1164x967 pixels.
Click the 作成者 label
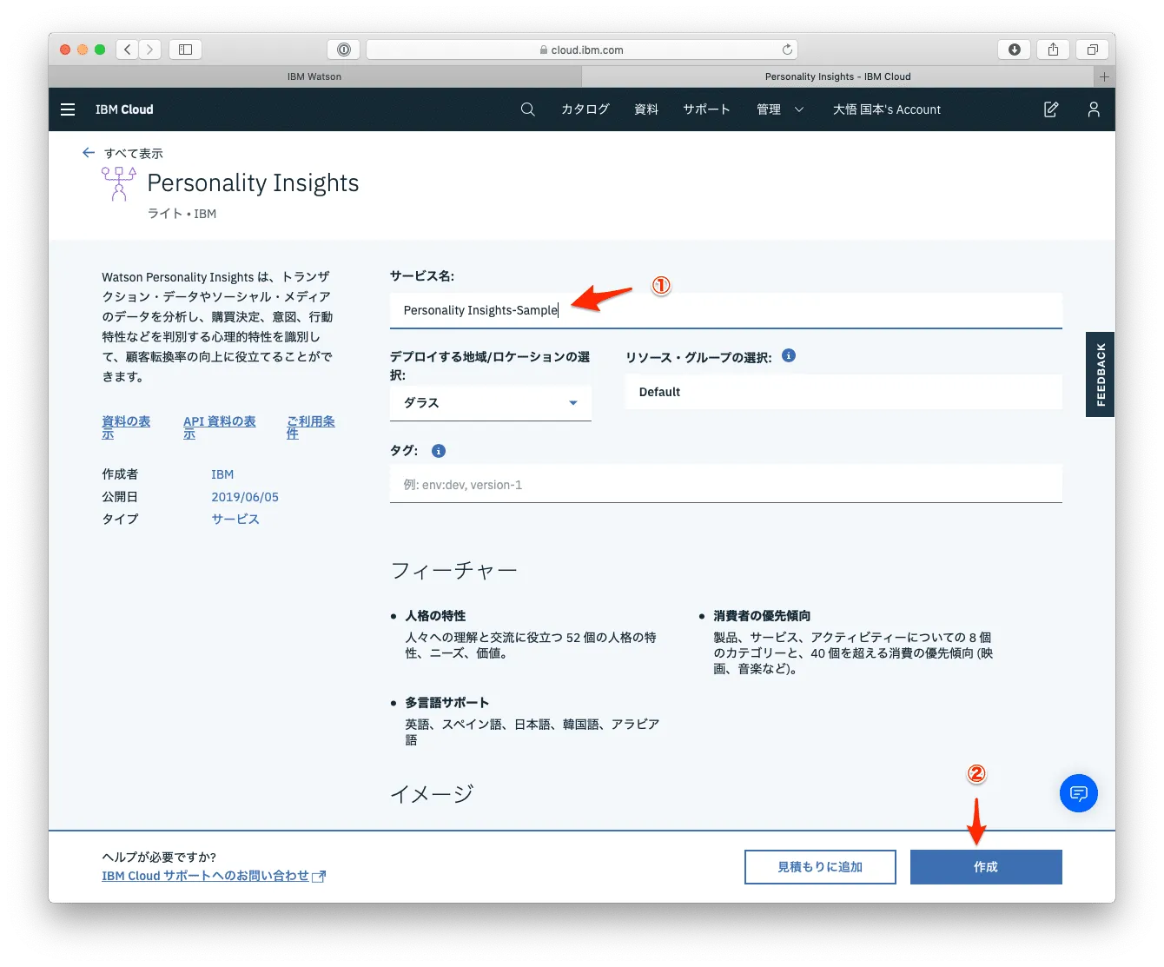click(120, 474)
